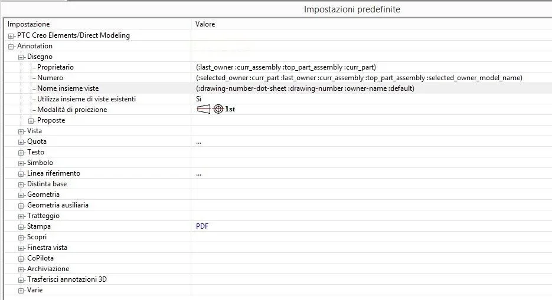Click the PDF value next to Stampa
This screenshot has height=300, width=552.
202,226
